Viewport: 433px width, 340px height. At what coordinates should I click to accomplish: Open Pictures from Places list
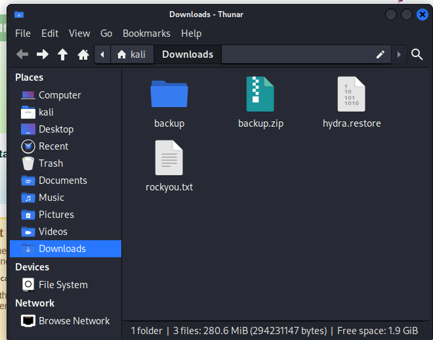[66, 215]
